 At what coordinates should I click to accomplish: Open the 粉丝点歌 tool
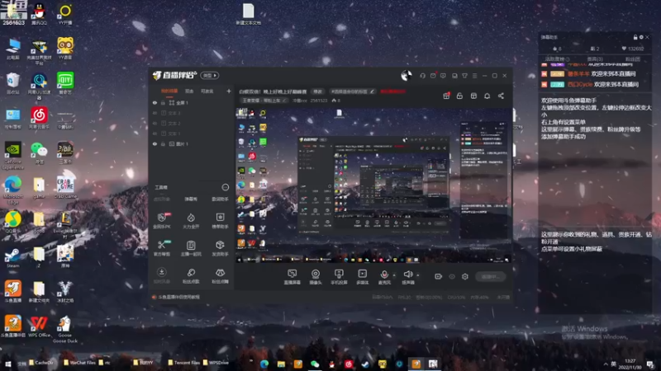click(191, 275)
